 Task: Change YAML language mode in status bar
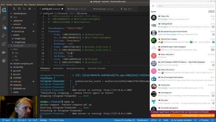coord(166,120)
